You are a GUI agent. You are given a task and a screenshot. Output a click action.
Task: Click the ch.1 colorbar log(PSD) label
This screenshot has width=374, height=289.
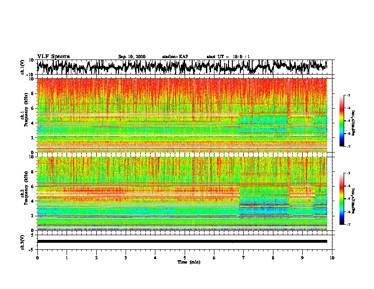(353, 123)
